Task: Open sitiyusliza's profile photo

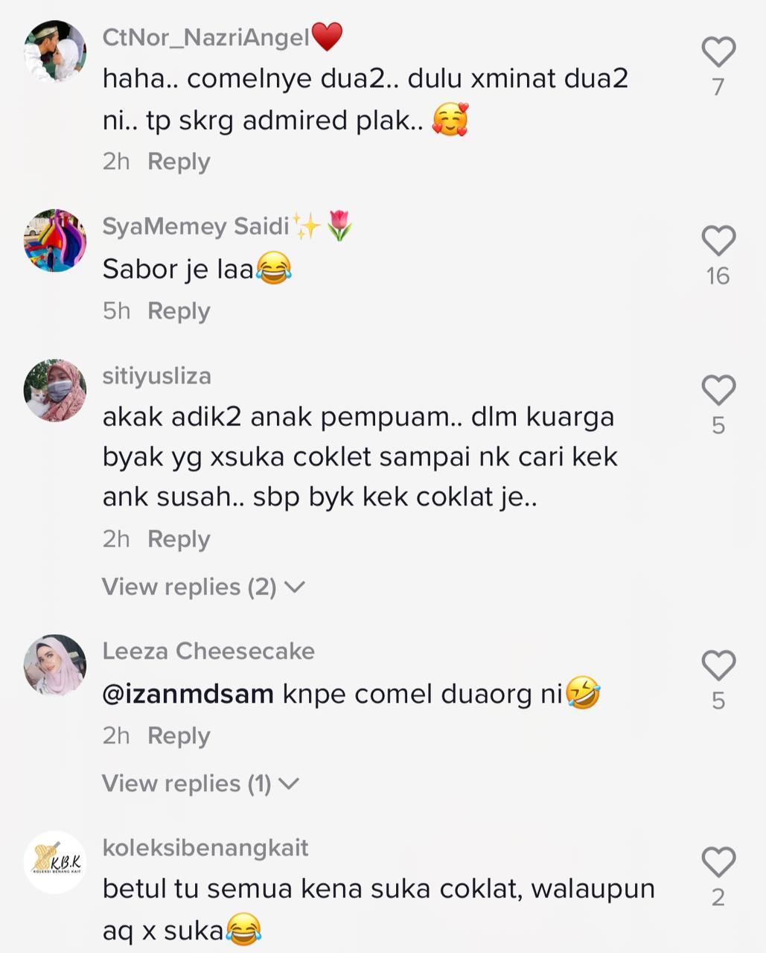Action: (x=55, y=391)
